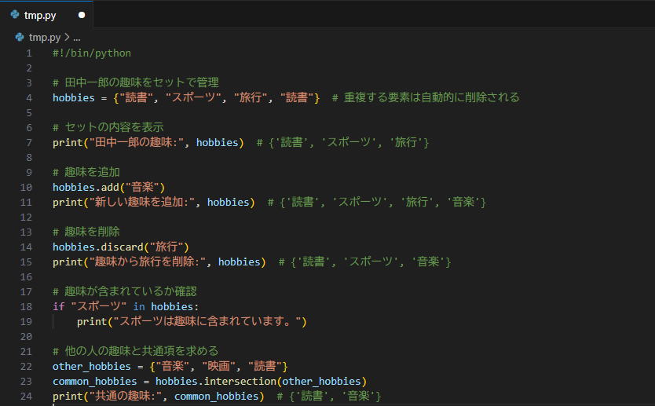Click the "映画" string on line 22
Viewport: 655px width, 406px height.
(219, 366)
